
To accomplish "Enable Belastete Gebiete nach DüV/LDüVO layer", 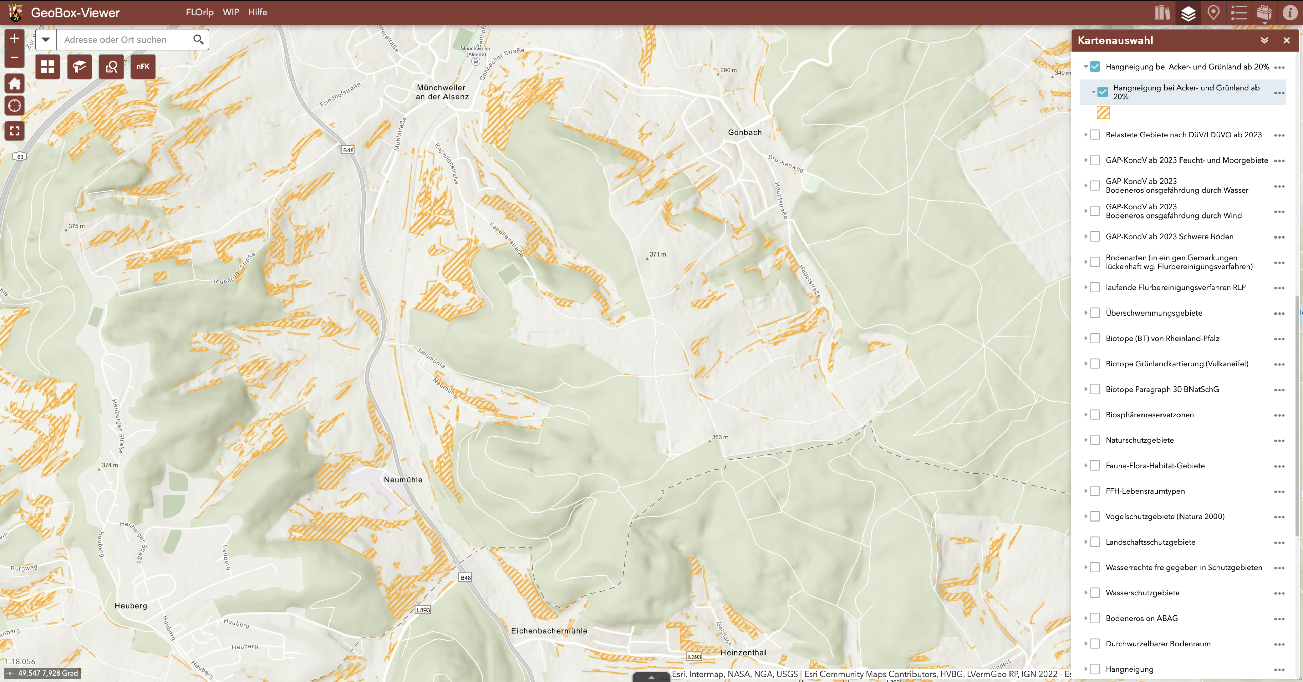I will pyautogui.click(x=1095, y=135).
